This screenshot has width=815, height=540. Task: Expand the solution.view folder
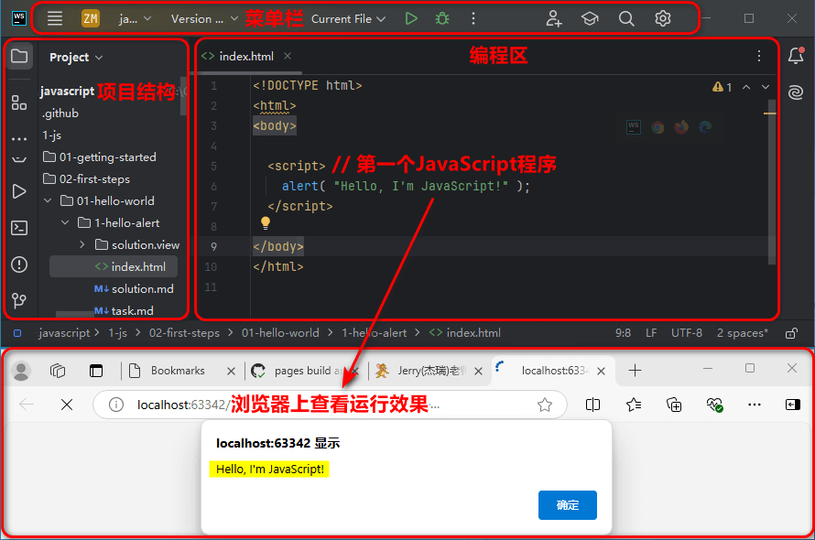click(x=82, y=245)
